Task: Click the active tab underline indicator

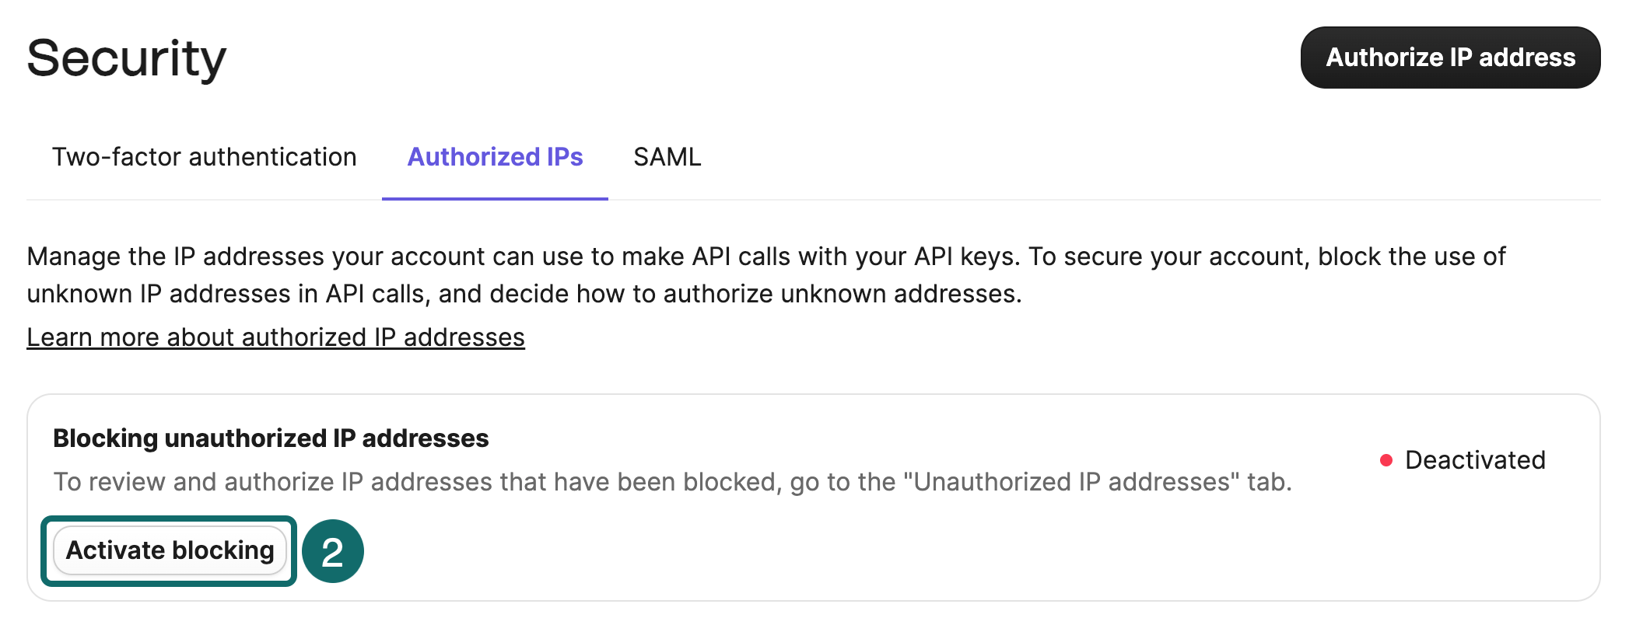Action: pos(495,200)
